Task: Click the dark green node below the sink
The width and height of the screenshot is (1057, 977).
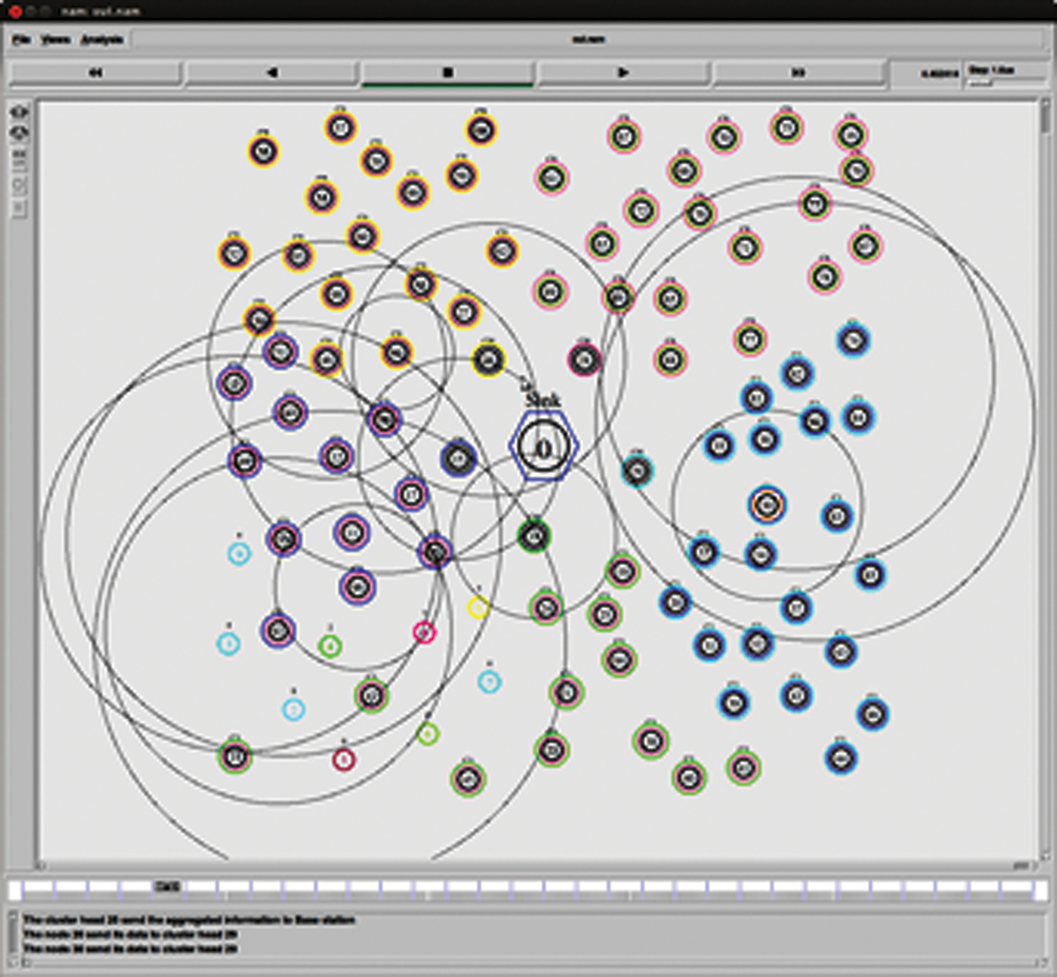Action: tap(534, 536)
